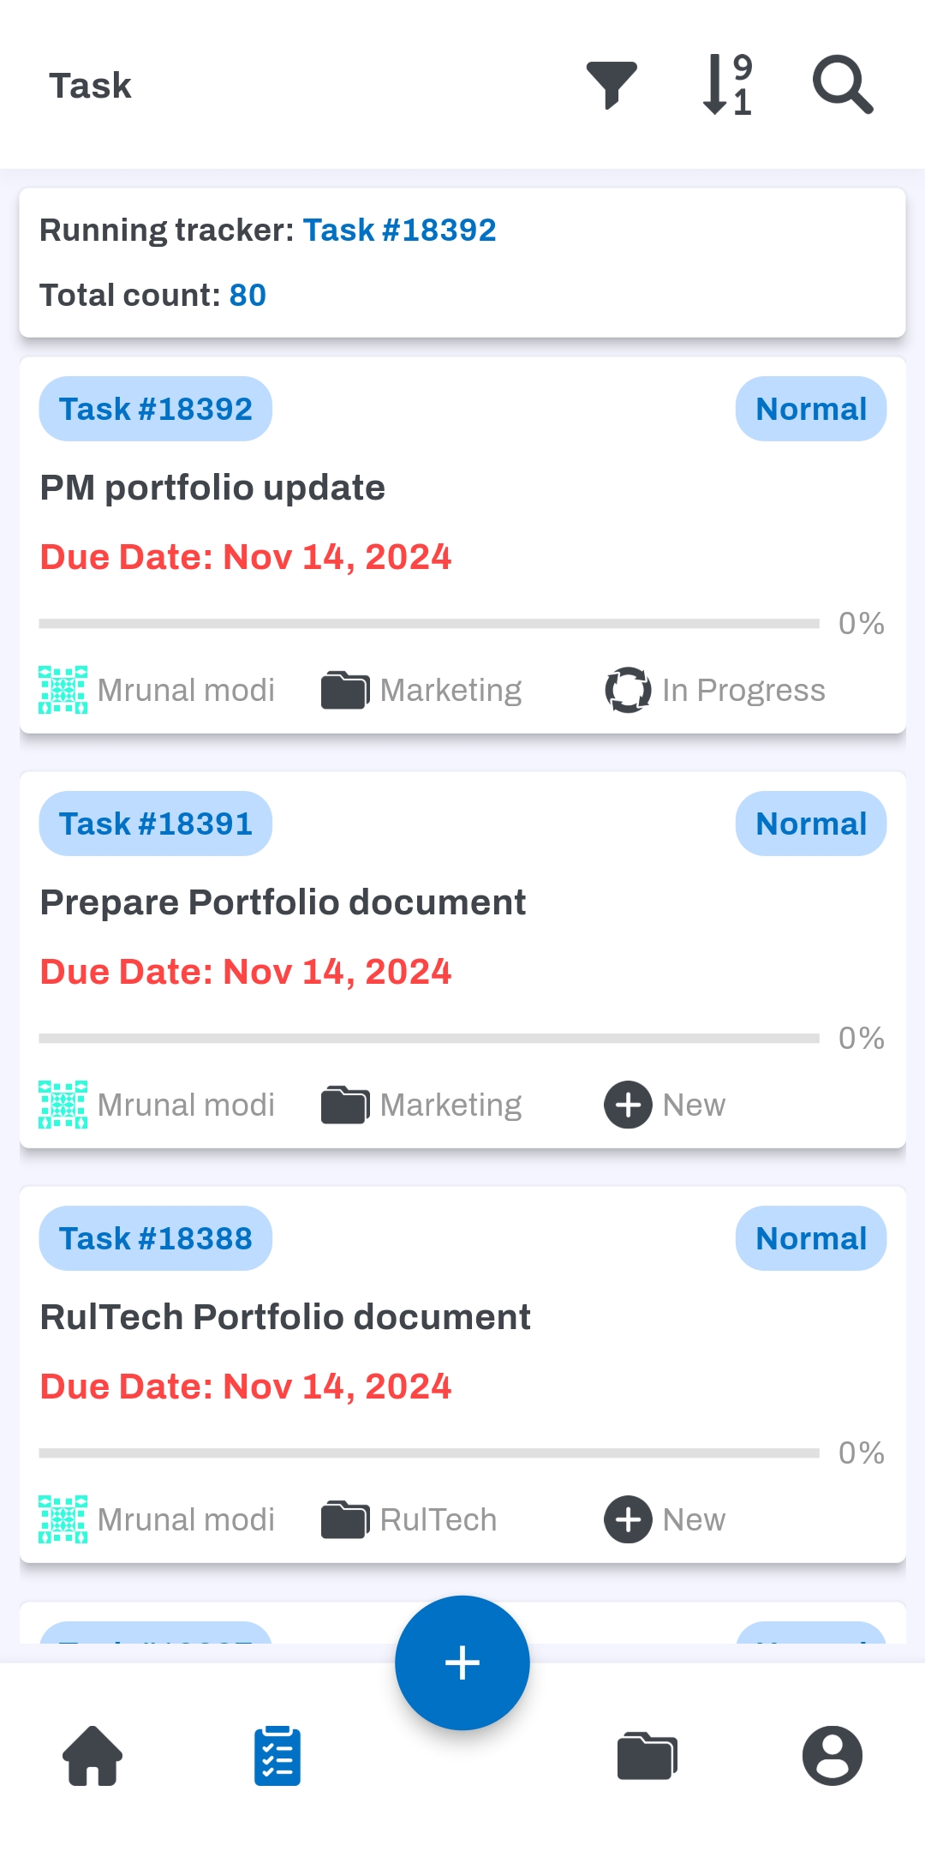The width and height of the screenshot is (925, 1863).
Task: Open the projects folder tab icon
Action: point(647,1755)
